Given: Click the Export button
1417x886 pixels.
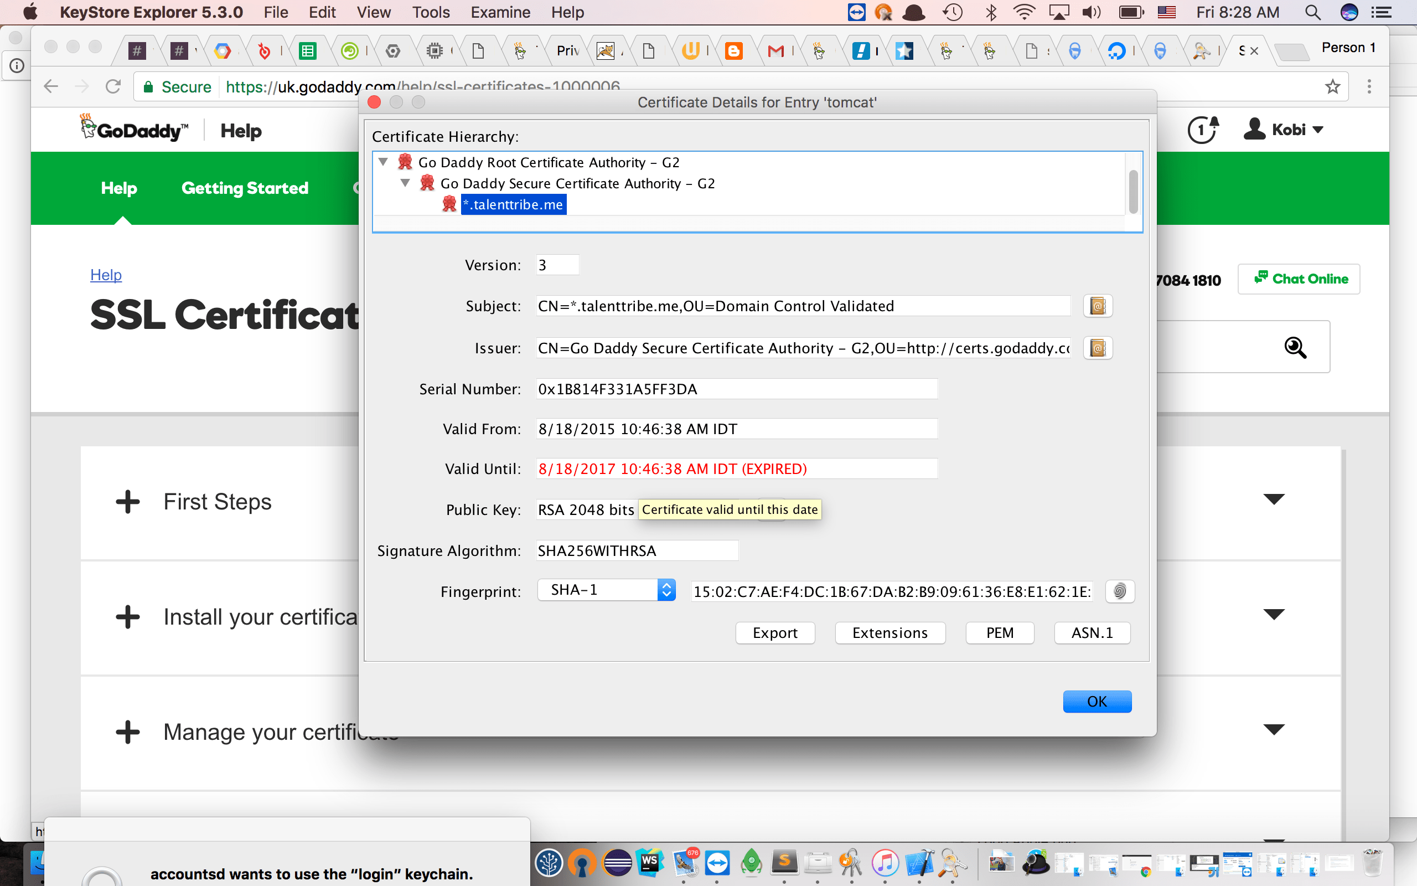Looking at the screenshot, I should 775,633.
